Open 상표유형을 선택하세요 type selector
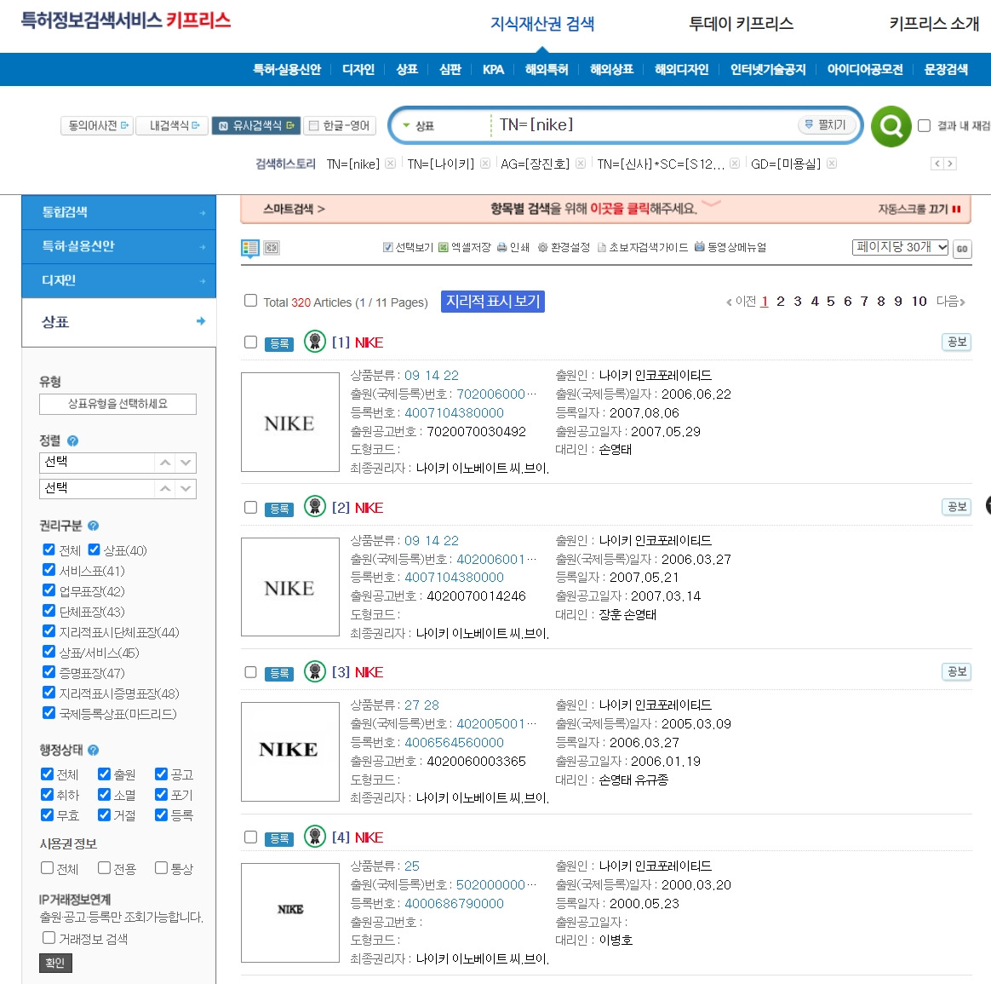 [117, 404]
